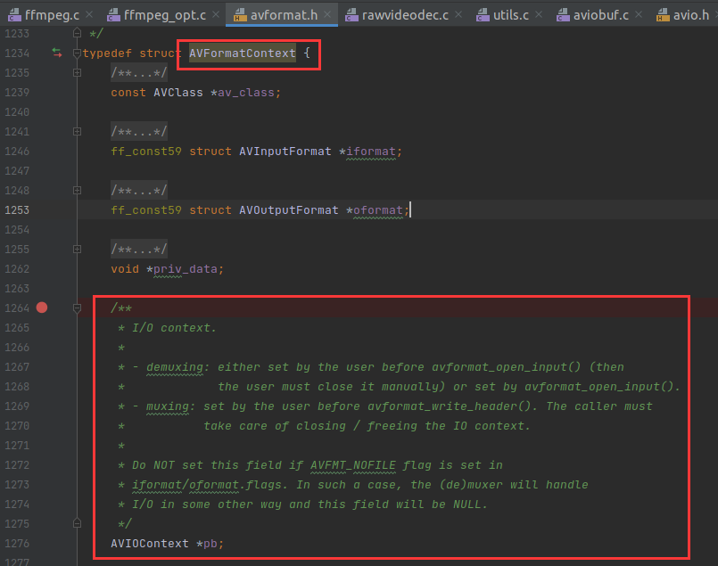718x566 pixels.
Task: Collapse the I/O context comment at line 1264
Action: click(x=77, y=308)
